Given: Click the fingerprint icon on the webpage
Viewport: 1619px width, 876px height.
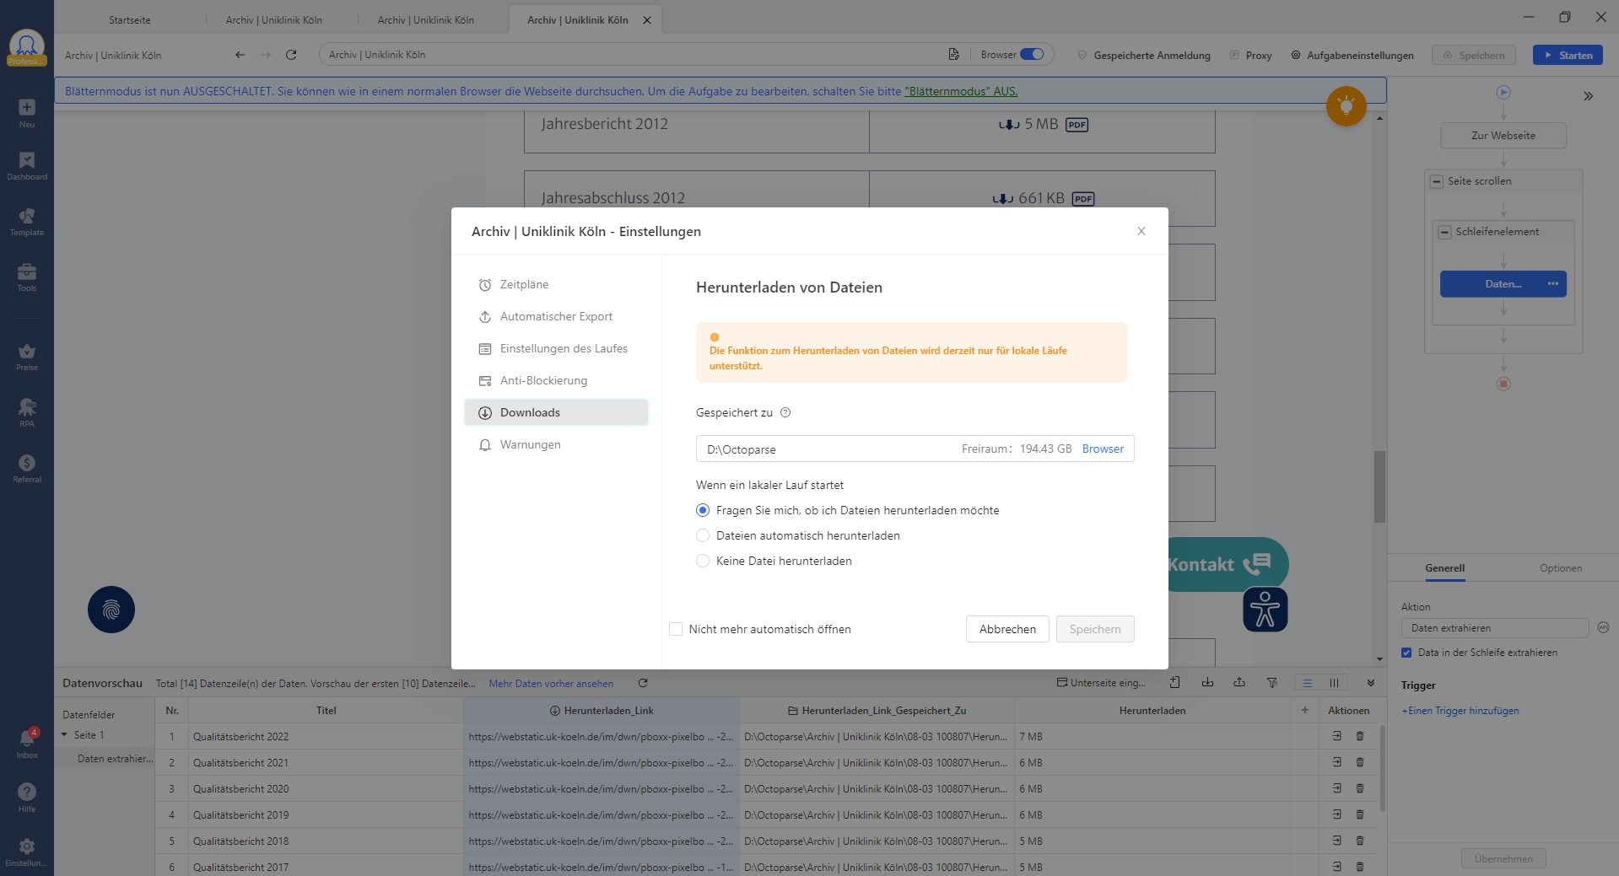Looking at the screenshot, I should (111, 610).
